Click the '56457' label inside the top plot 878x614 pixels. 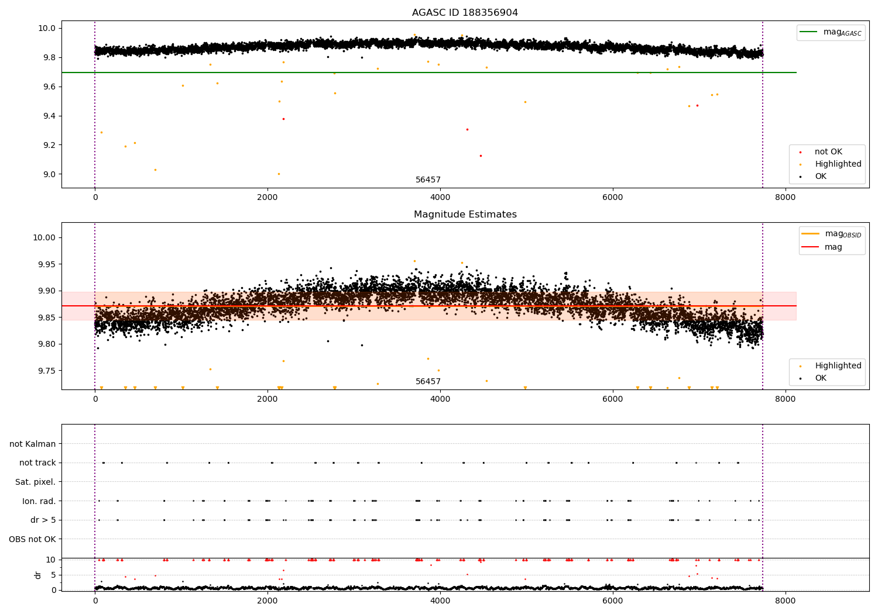(x=428, y=180)
